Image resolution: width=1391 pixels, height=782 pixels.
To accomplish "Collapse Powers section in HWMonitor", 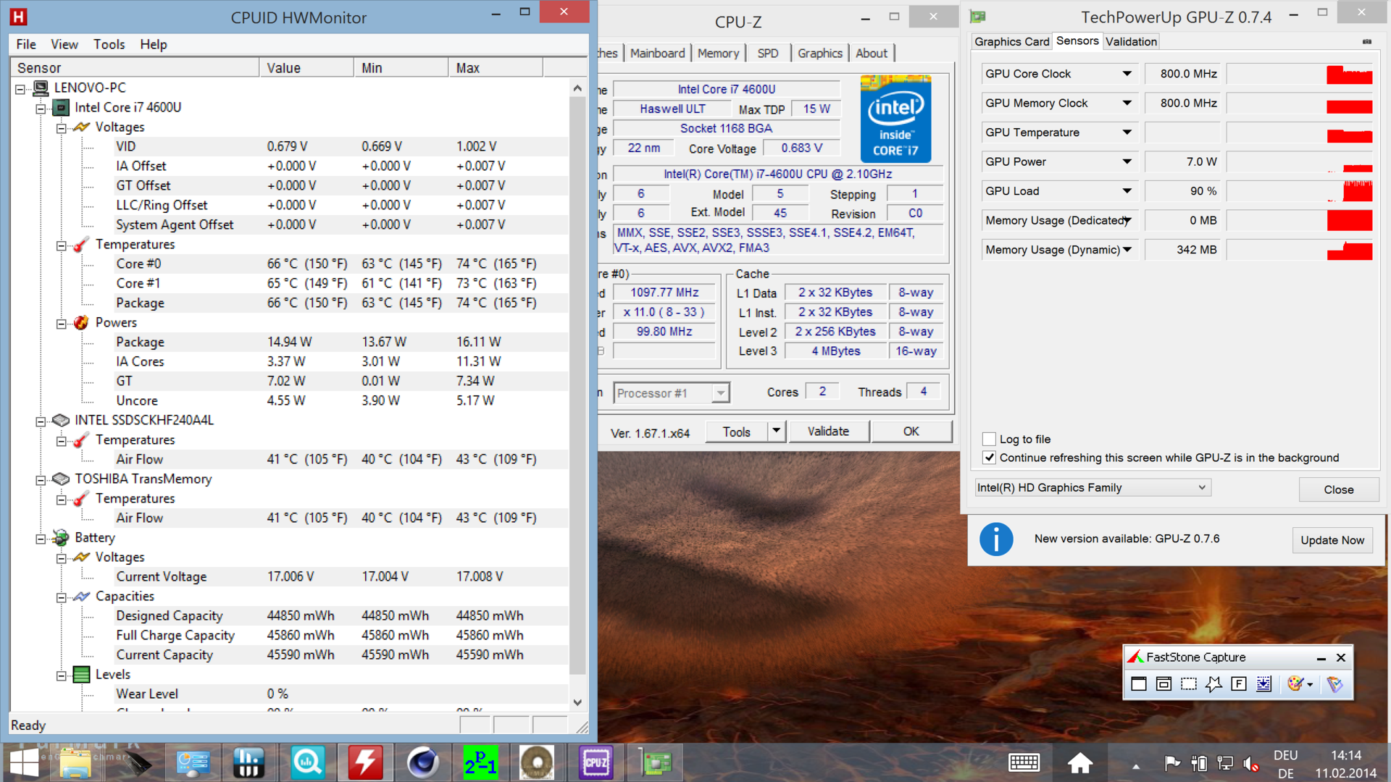I will 62,324.
